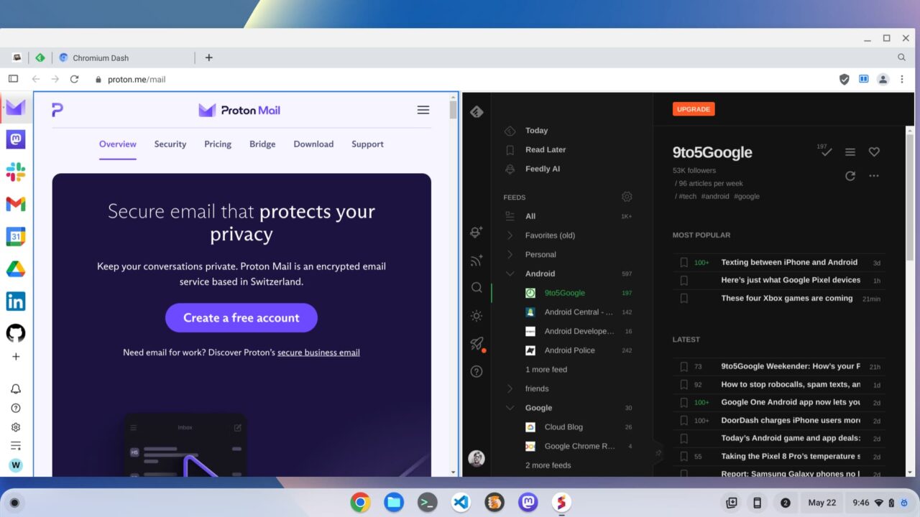Open sidebar notifications bell
Image resolution: width=920 pixels, height=517 pixels.
tap(16, 389)
